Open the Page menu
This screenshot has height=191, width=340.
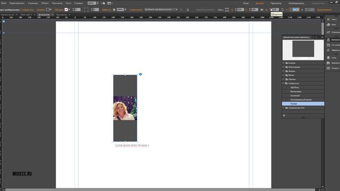33,3
